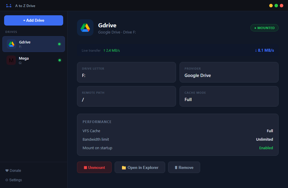Click the A to Z Drive app logo
This screenshot has width=288, height=188.
(x=9, y=6)
